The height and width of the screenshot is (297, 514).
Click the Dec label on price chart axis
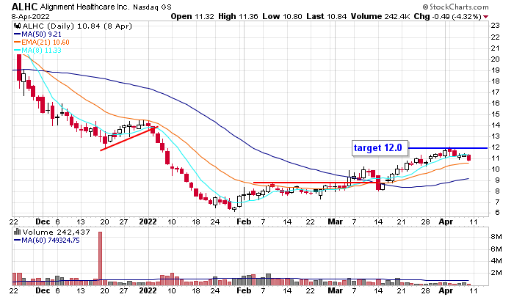coord(43,221)
